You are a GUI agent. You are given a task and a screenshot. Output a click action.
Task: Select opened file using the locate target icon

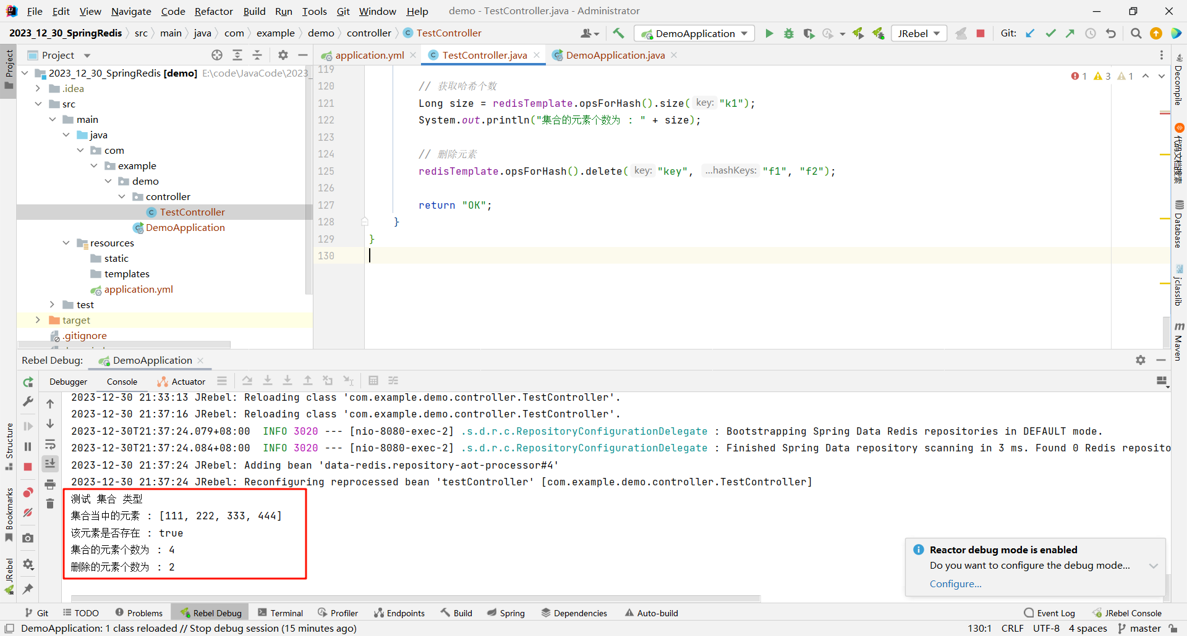point(217,55)
